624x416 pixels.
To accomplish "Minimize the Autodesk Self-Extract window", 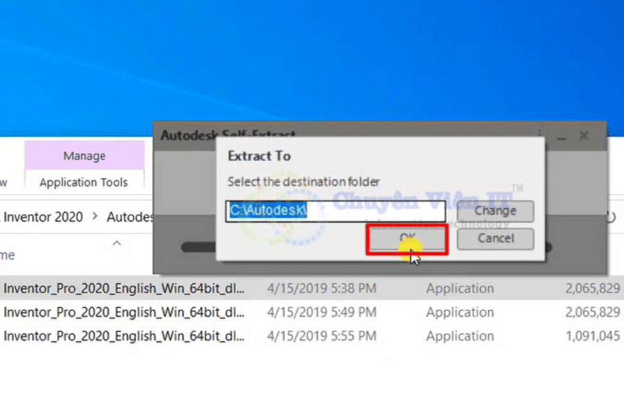I will [561, 136].
